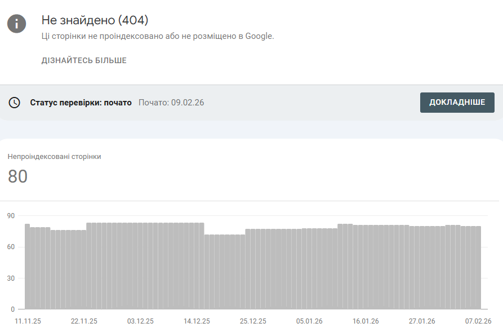Click the 25.12.25 date axis label
The width and height of the screenshot is (503, 332).
coord(253,321)
